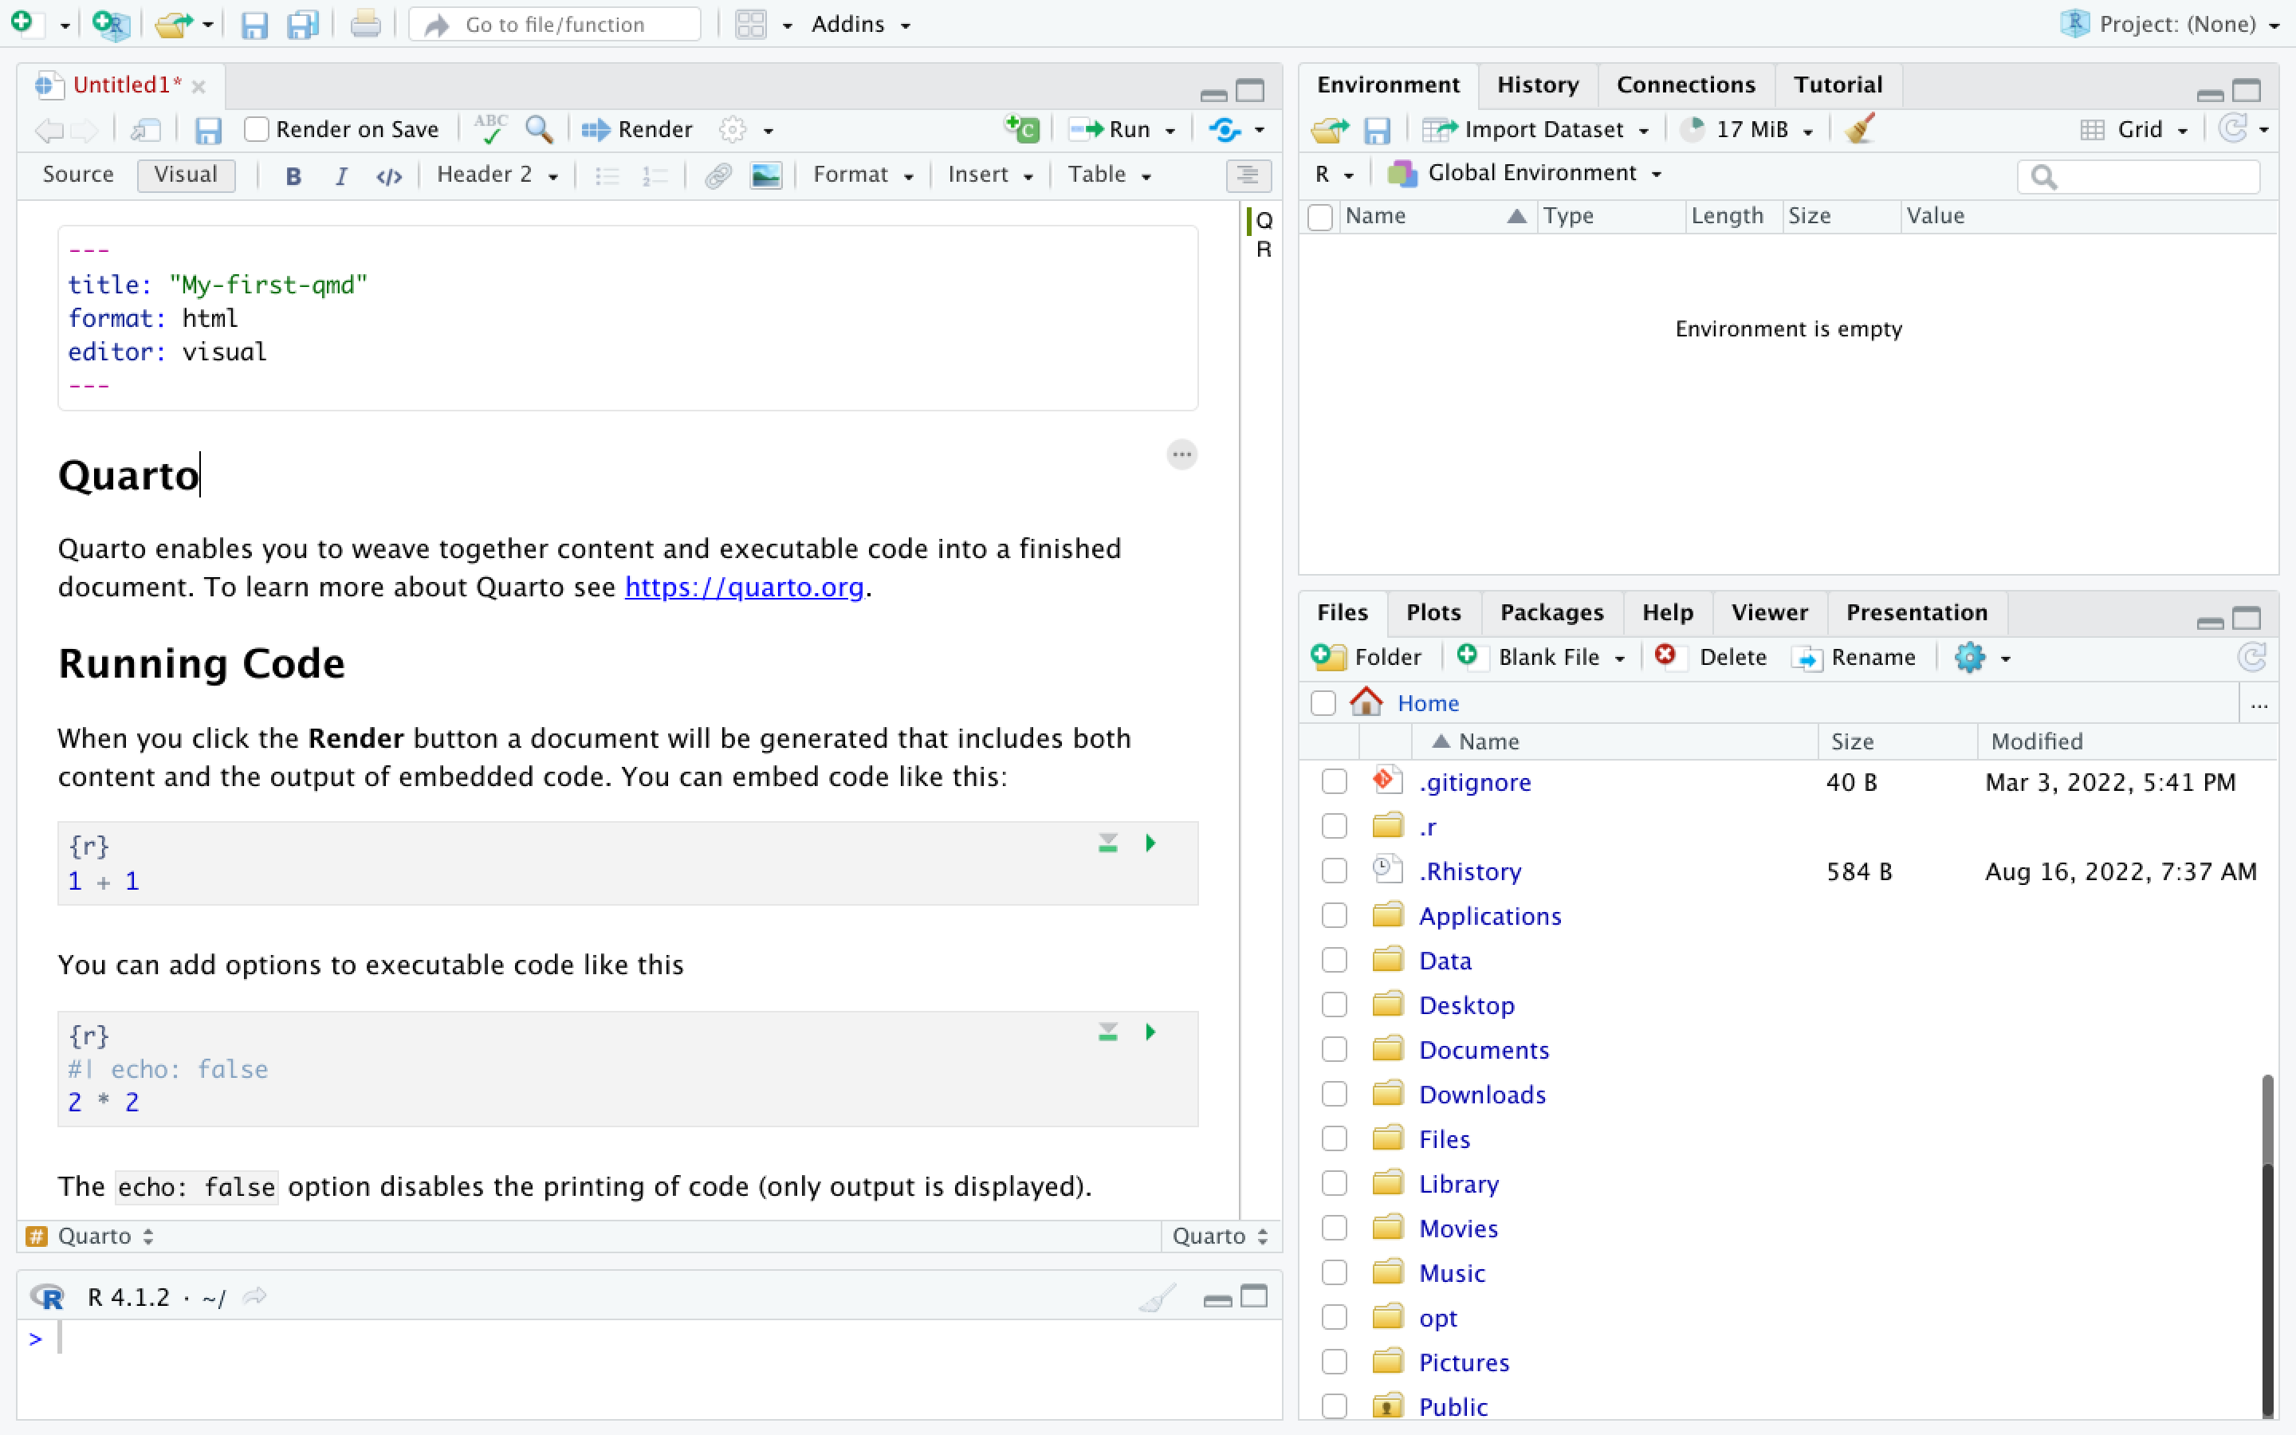Run the '1 + 1' code chunk
This screenshot has width=2296, height=1435.
[x=1151, y=843]
